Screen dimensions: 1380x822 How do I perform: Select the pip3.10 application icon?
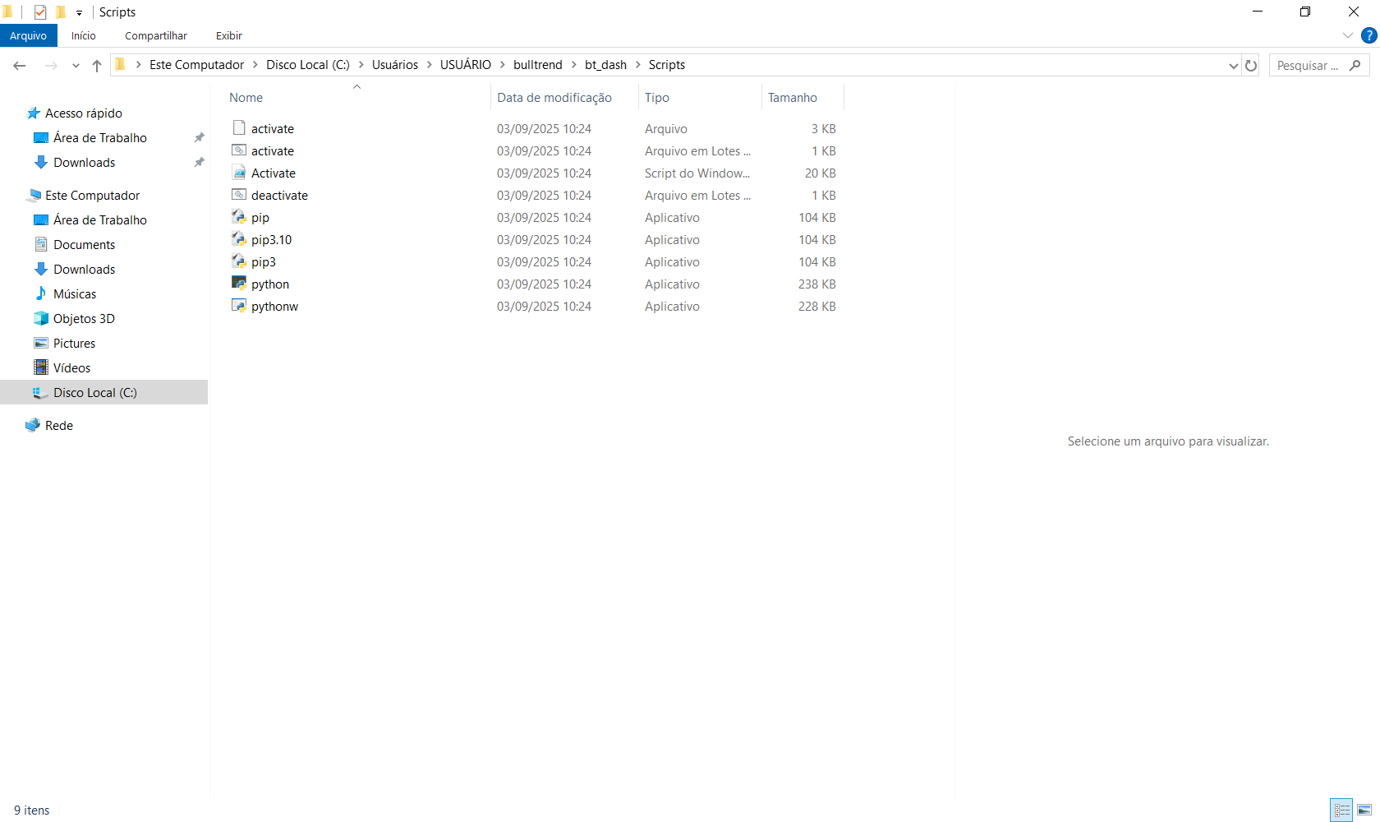click(239, 239)
